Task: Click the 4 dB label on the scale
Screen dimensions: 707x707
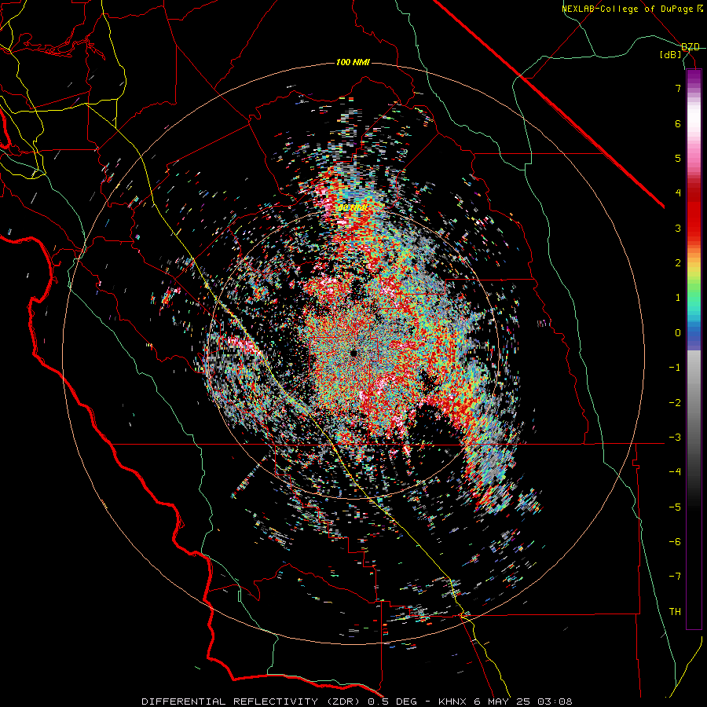Action: (678, 193)
